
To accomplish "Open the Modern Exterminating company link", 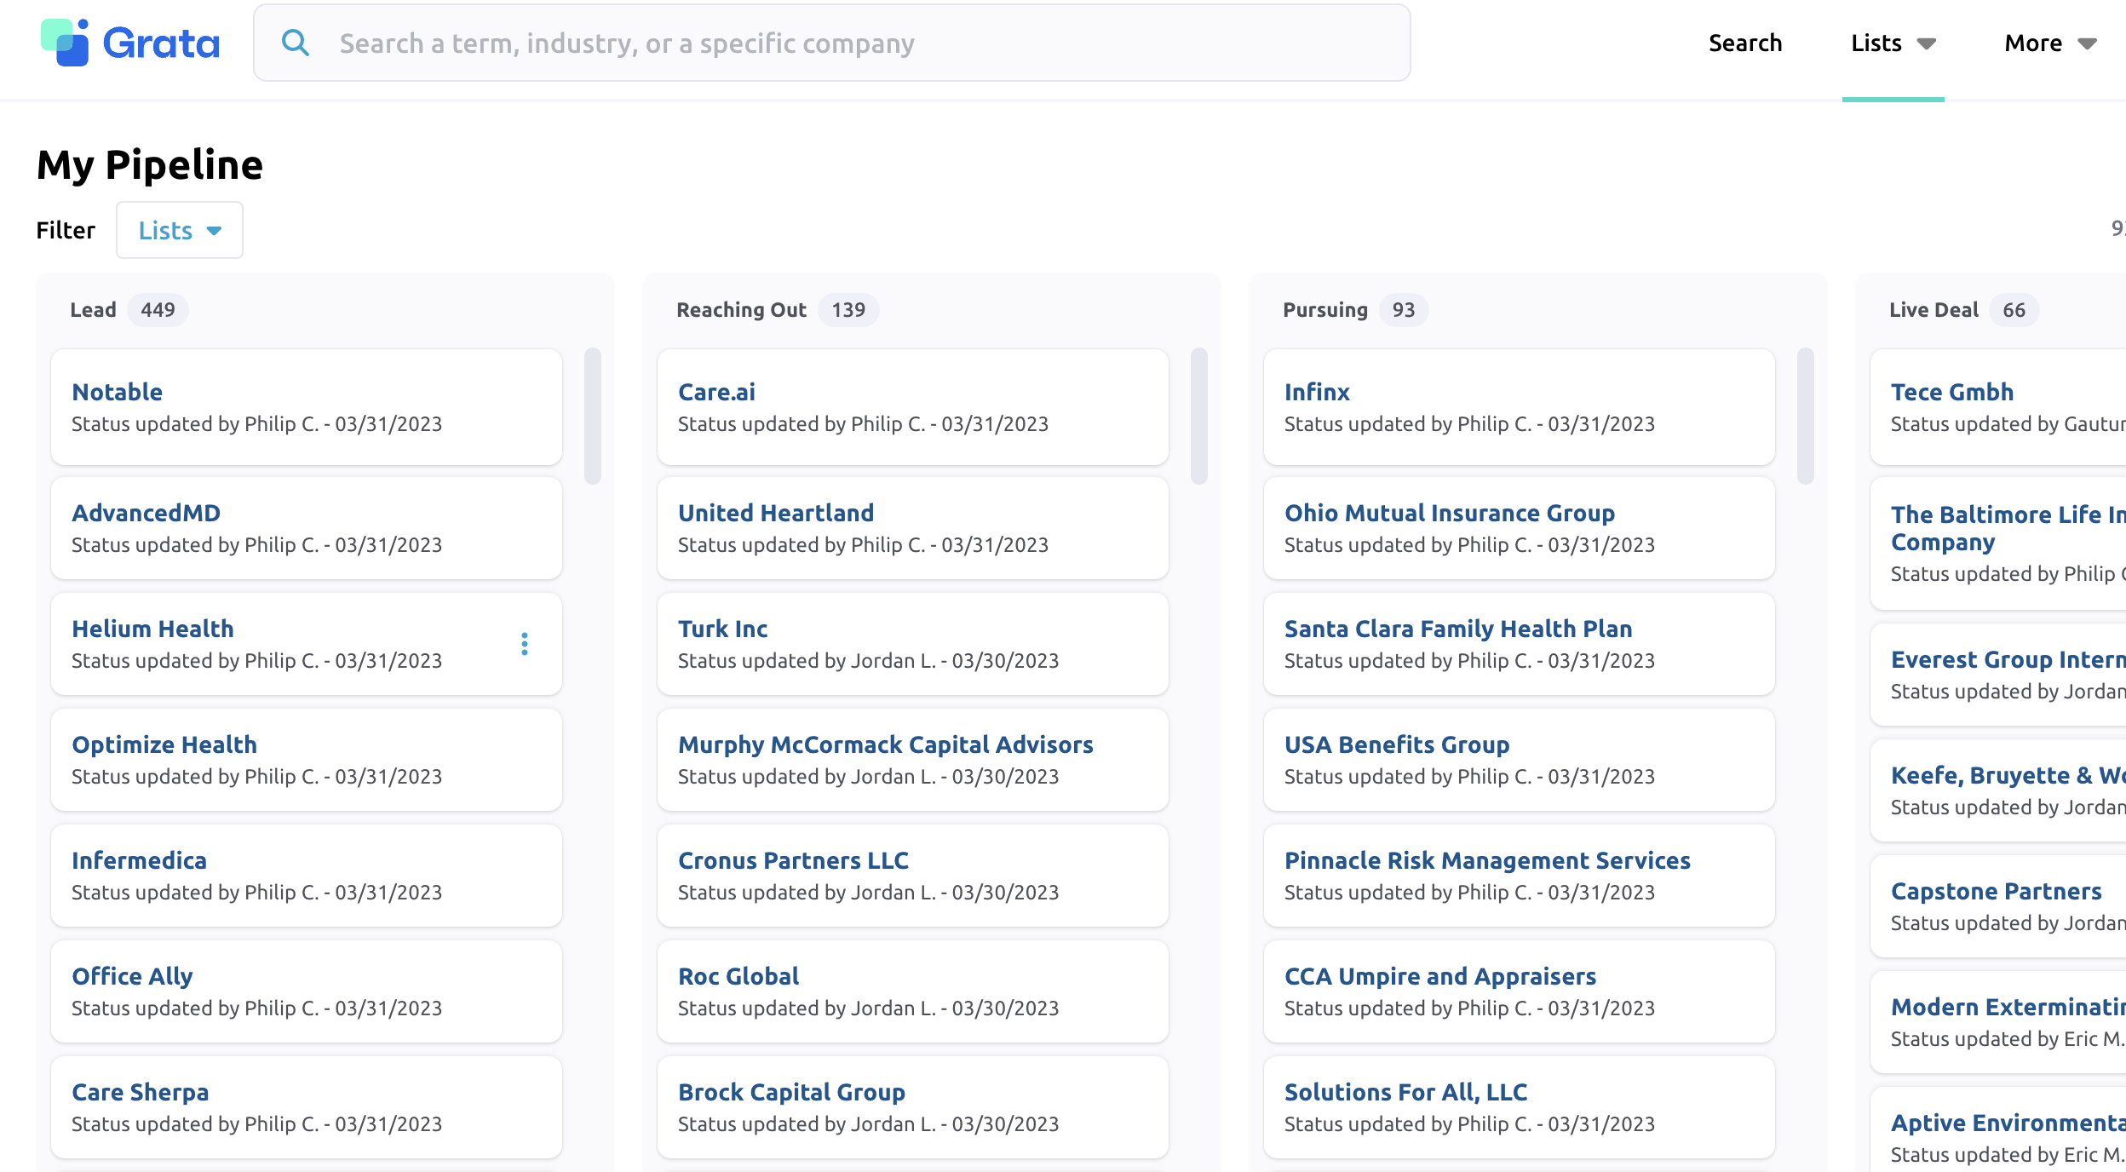I will (x=2008, y=1007).
